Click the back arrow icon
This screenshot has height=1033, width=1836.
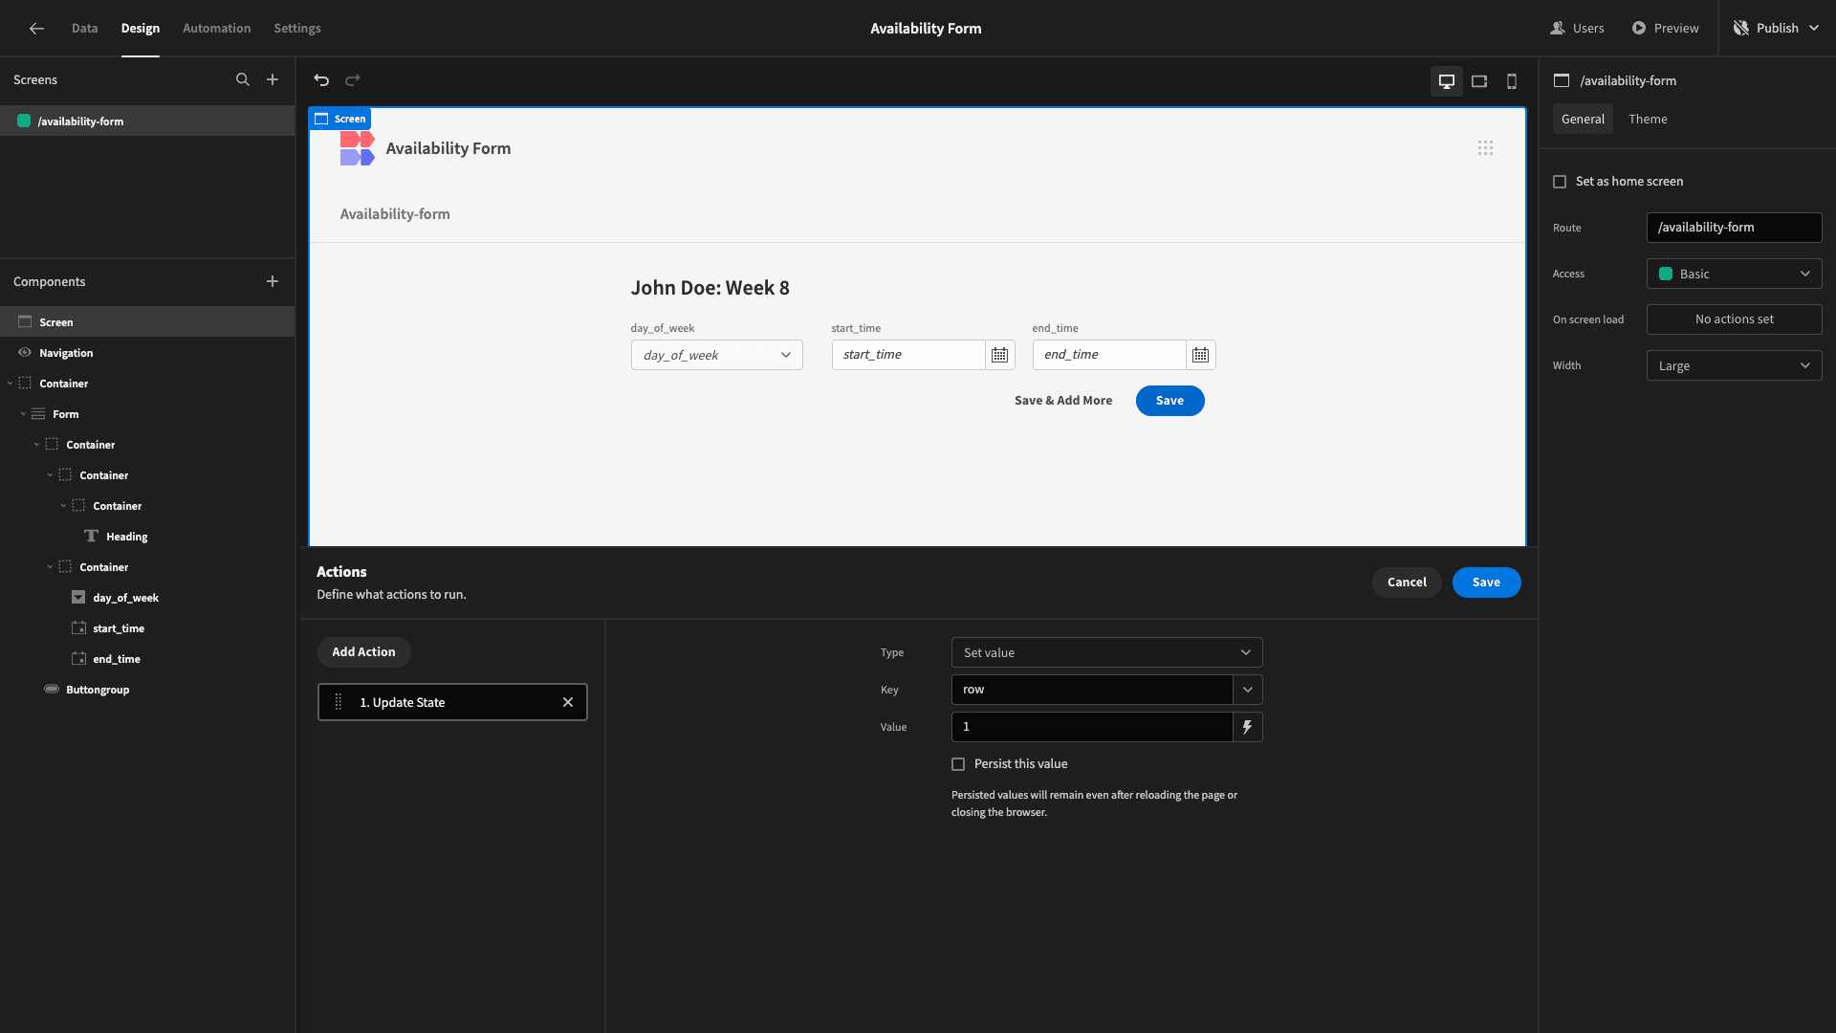point(36,29)
